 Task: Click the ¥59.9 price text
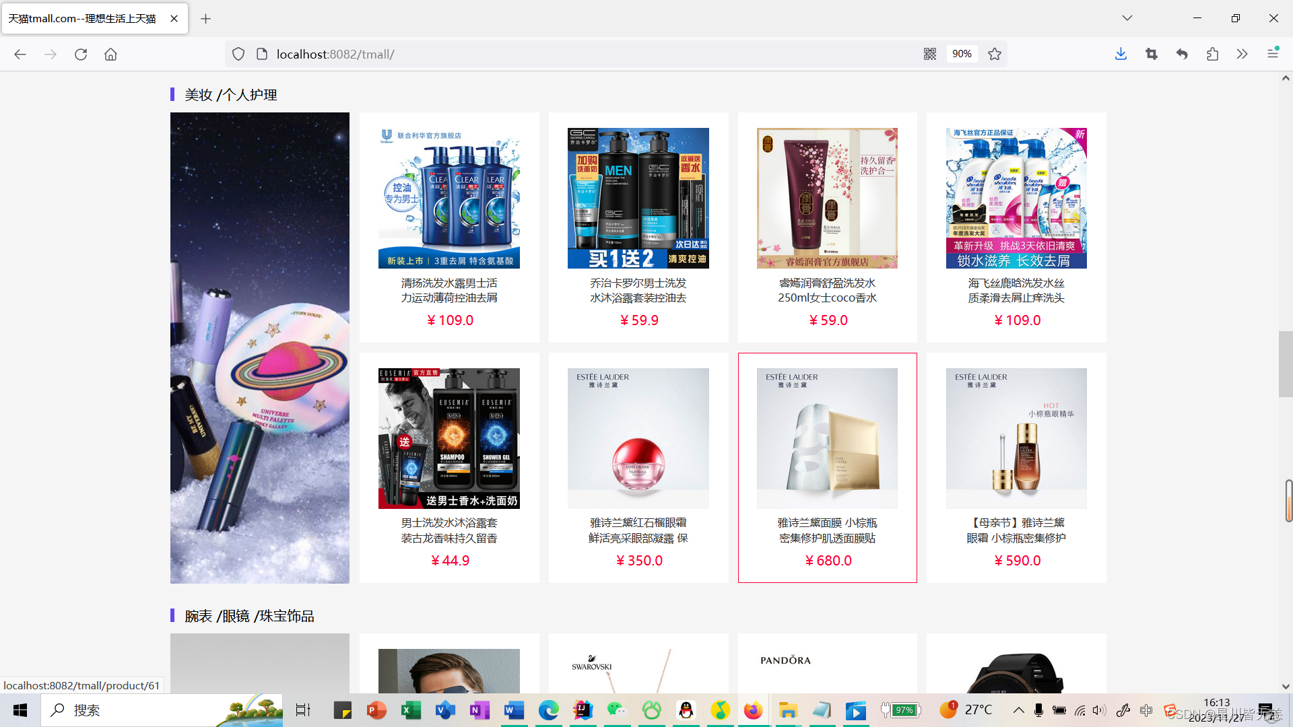pos(639,320)
